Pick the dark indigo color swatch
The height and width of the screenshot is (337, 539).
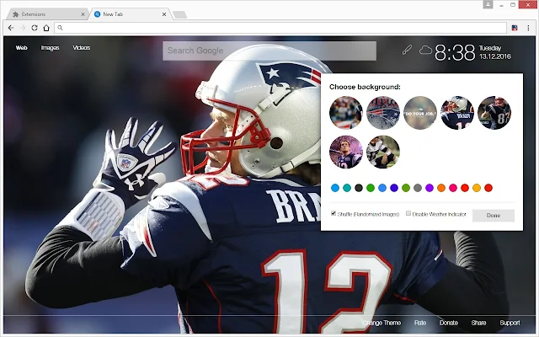[x=394, y=188]
